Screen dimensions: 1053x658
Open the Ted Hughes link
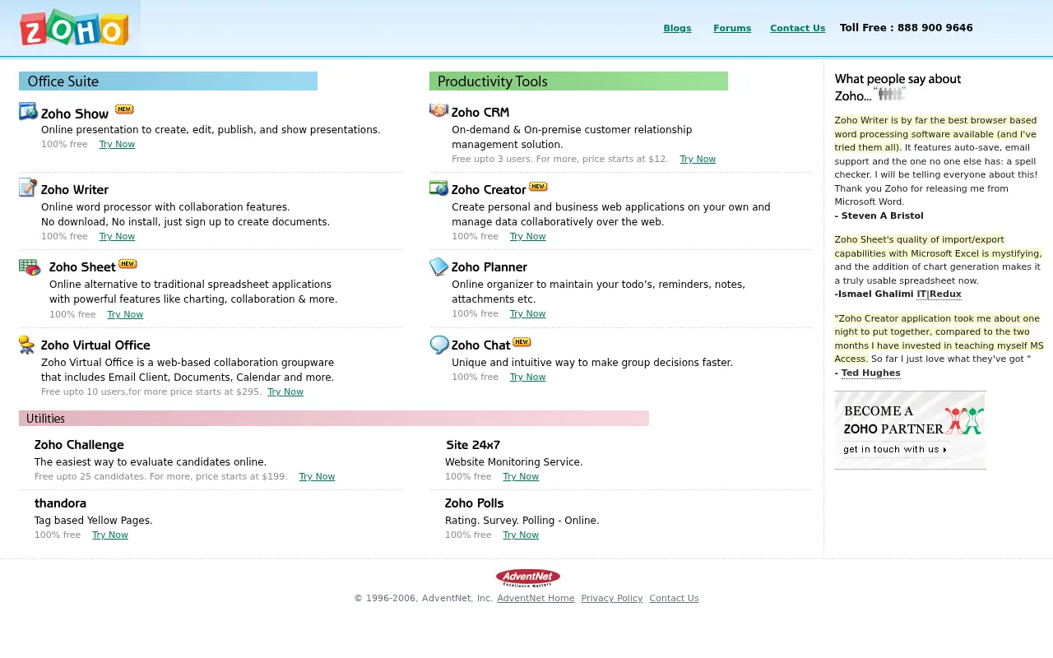click(x=870, y=373)
